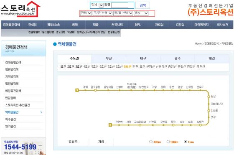Open 반값경매 in the sidebar
The image size is (234, 155).
point(10,98)
